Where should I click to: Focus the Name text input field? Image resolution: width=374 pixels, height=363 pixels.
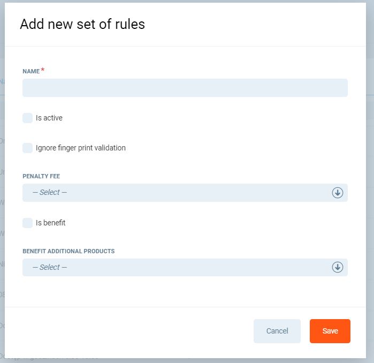(185, 88)
